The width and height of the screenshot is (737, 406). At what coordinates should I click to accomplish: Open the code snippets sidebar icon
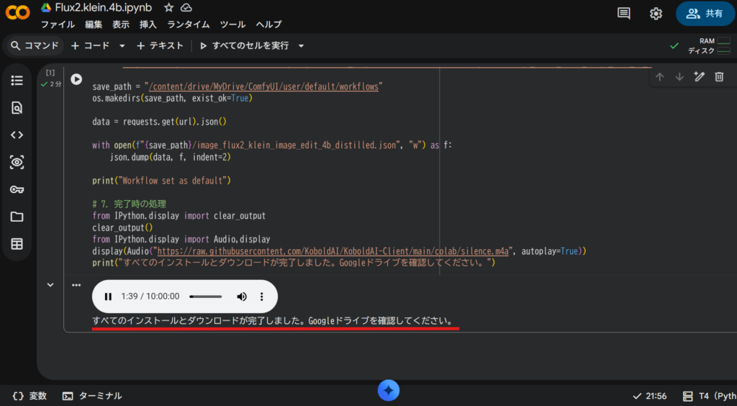[x=17, y=135]
